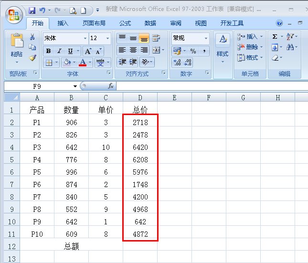308x263 pixels.
Task: Open Excel help question mark
Action: point(279,23)
